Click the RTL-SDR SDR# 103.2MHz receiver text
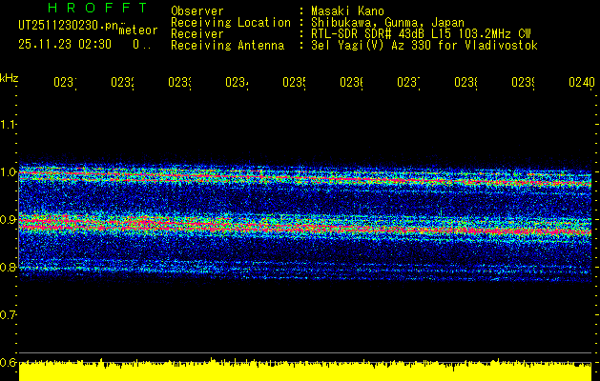 [x=421, y=34]
